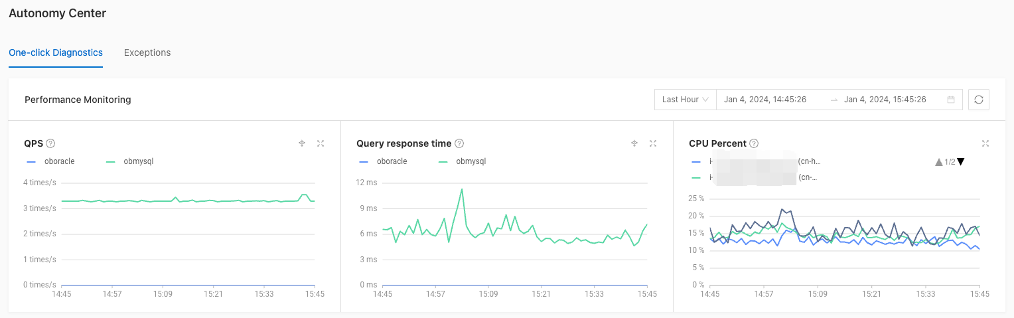
Task: Go to next CPU legend page arrow
Action: click(960, 162)
